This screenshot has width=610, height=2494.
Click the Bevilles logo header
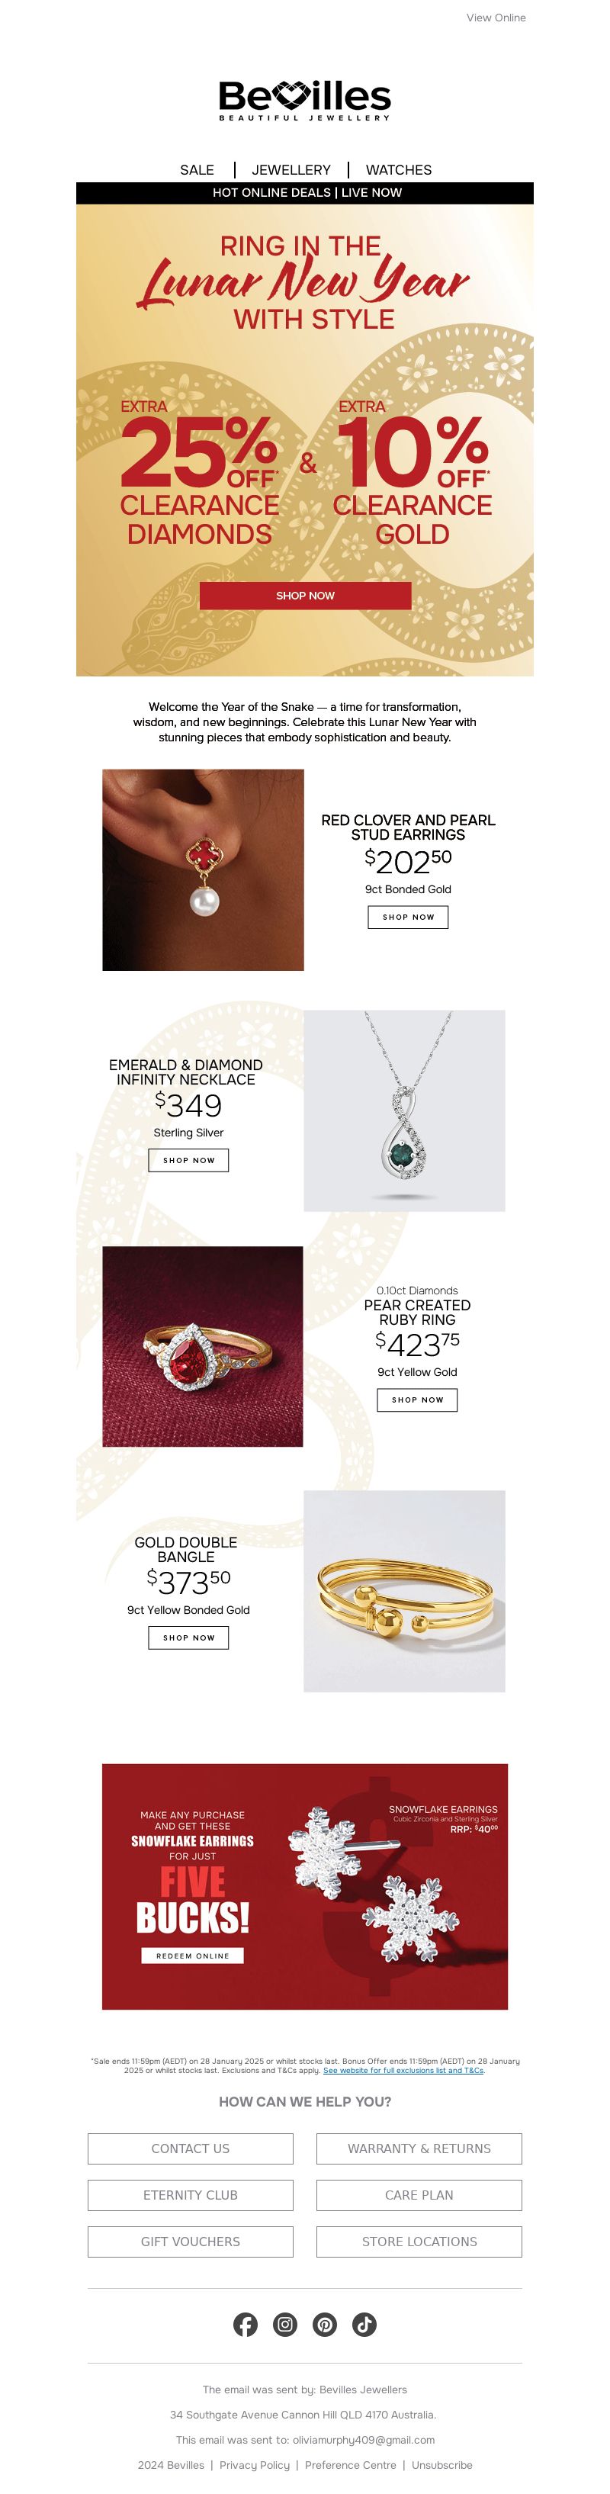[305, 100]
